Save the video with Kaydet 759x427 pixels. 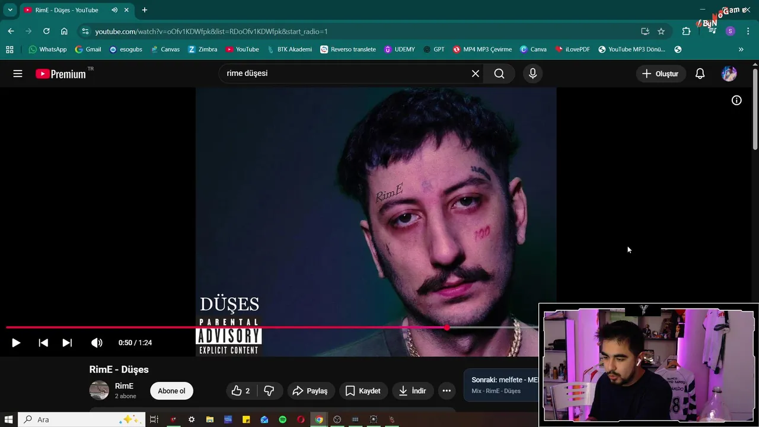point(363,391)
